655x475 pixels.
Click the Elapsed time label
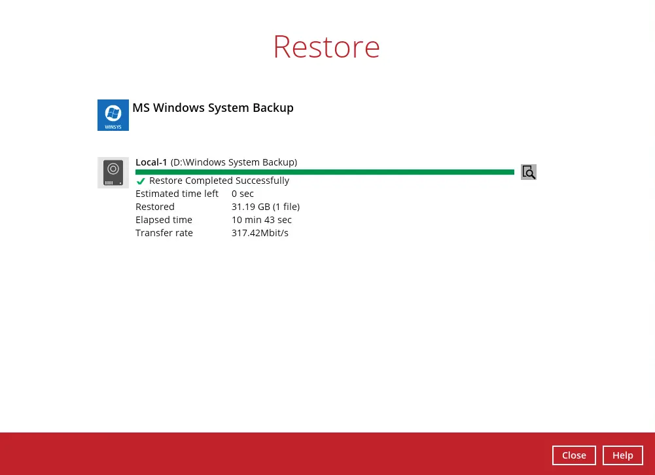[164, 220]
